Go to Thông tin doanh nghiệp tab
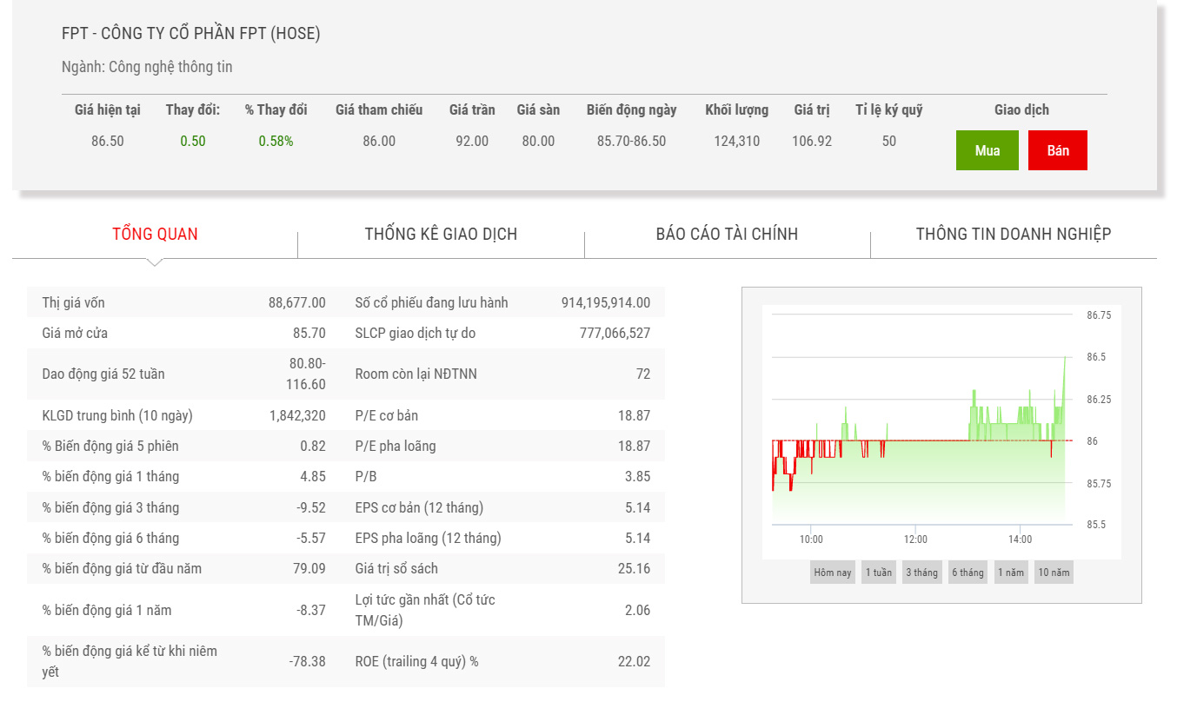Image resolution: width=1177 pixels, height=715 pixels. tap(1013, 234)
